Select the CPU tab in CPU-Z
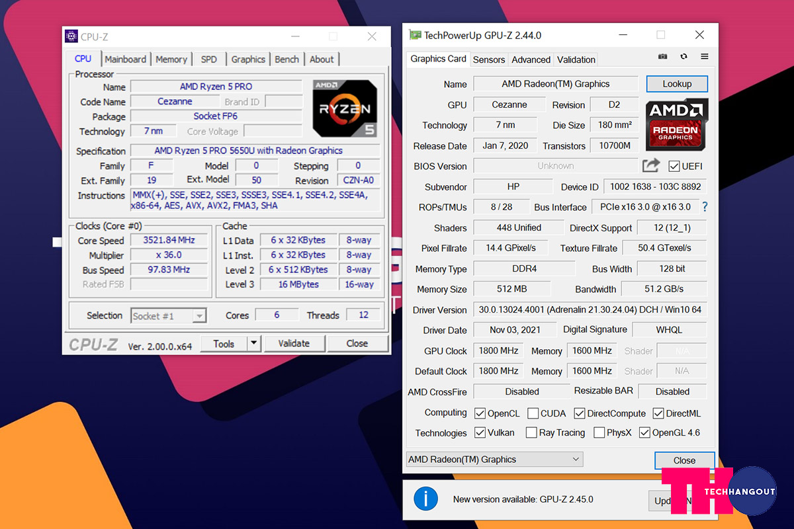The width and height of the screenshot is (794, 529). (83, 59)
